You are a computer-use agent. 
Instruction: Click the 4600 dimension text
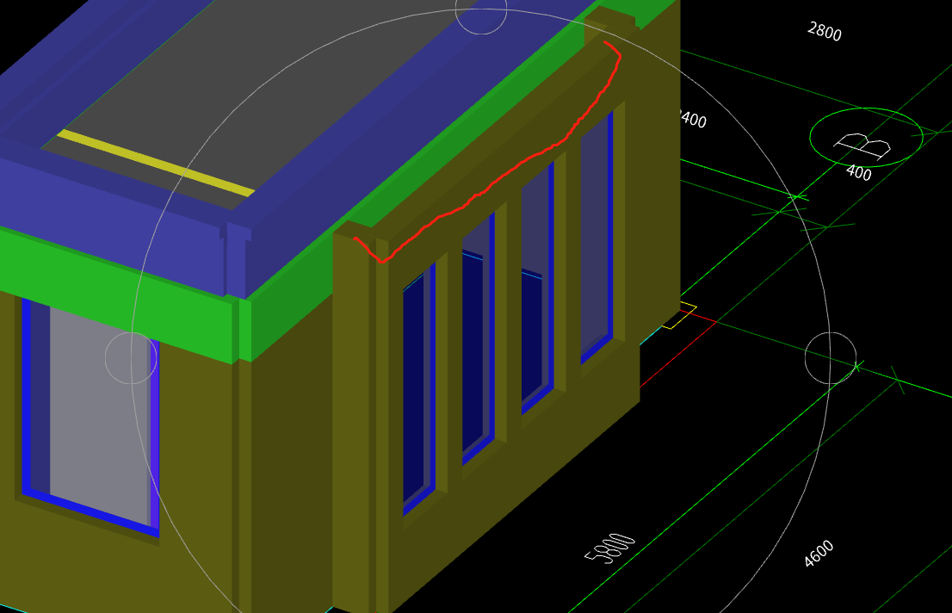pos(819,554)
